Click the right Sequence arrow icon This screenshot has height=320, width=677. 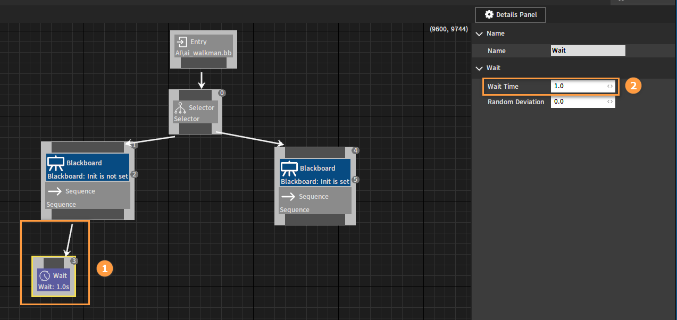coord(288,197)
